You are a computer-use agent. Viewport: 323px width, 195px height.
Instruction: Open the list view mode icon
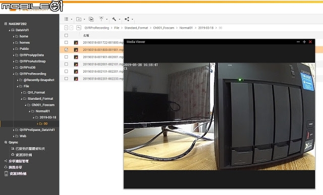tap(66, 19)
